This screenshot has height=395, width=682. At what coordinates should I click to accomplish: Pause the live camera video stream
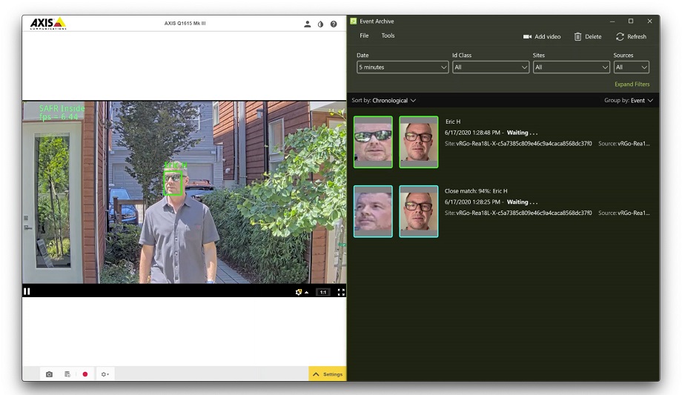[x=27, y=291]
